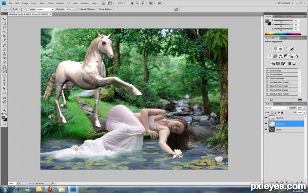The image size is (308, 193).
Task: Select the Dodge tool
Action: 4,76
